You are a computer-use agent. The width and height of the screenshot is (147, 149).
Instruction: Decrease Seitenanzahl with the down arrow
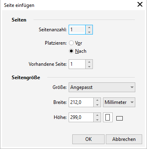point(89,32)
